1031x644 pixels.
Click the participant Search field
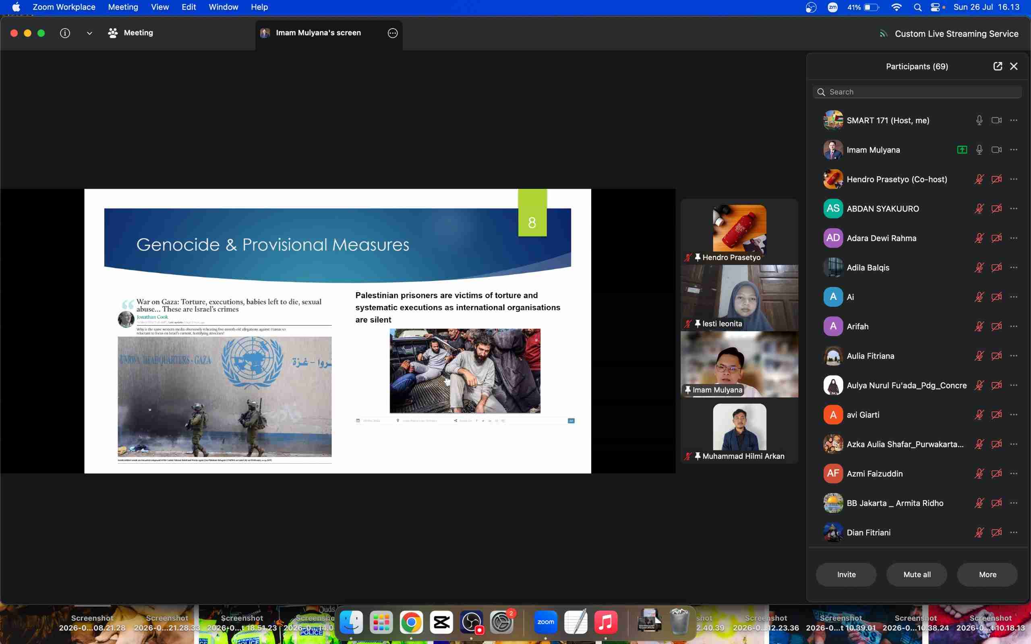(x=917, y=92)
